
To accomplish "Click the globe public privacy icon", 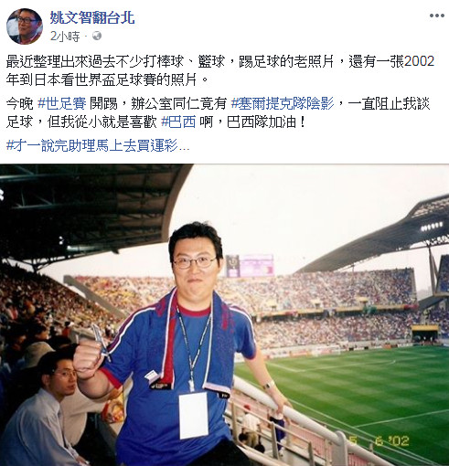I will 97,36.
